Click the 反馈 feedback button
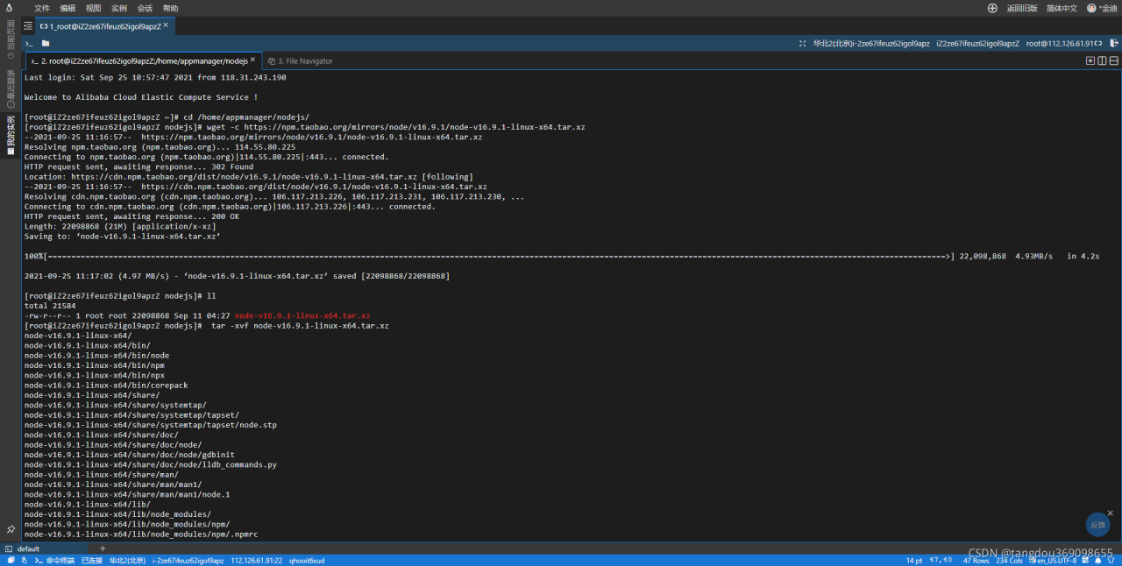Screen dimensions: 1122x566 click(1097, 524)
